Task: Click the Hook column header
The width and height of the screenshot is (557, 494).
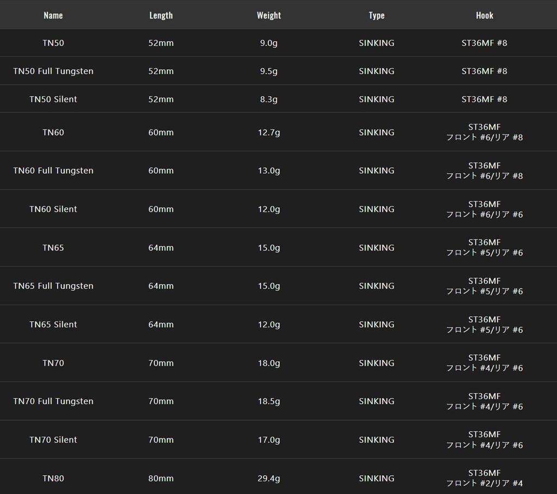Action: 485,15
